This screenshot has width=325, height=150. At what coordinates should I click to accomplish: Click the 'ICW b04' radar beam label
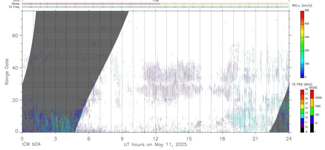pyautogui.click(x=31, y=144)
